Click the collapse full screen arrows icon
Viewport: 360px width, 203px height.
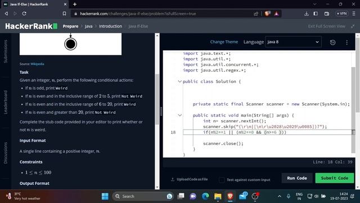coord(353,27)
